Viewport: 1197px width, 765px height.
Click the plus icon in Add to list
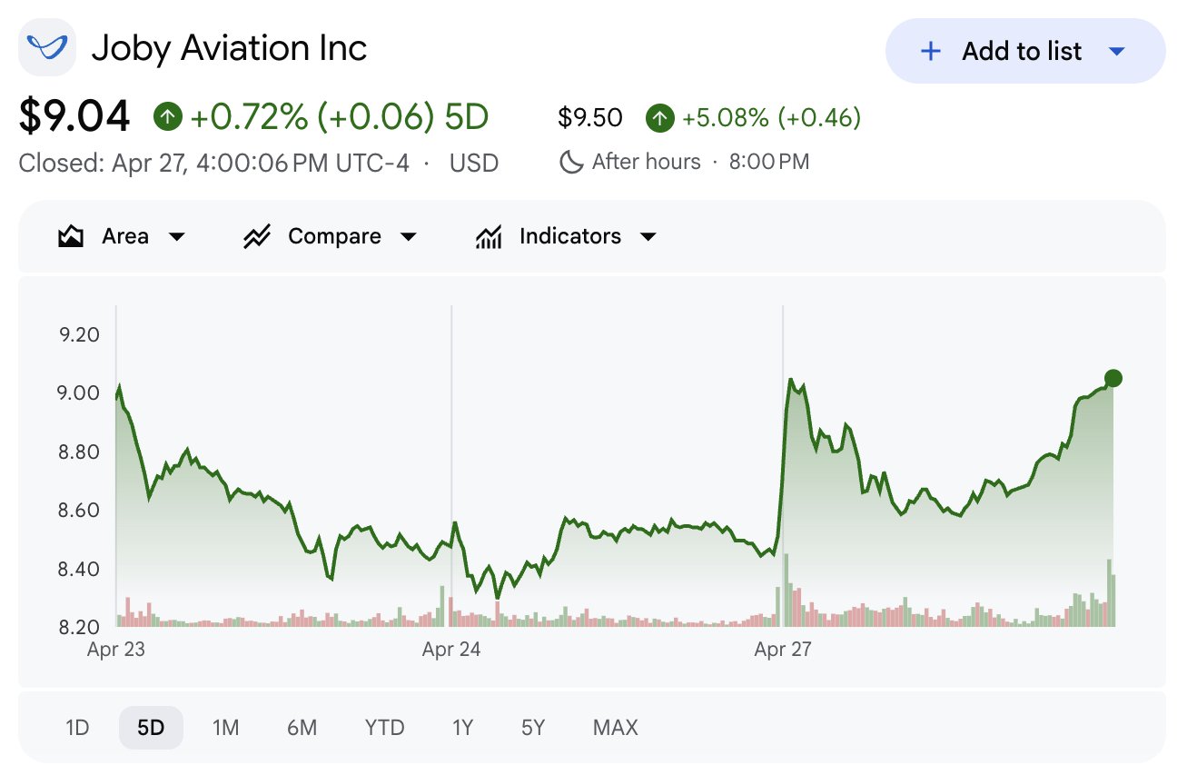[x=930, y=52]
